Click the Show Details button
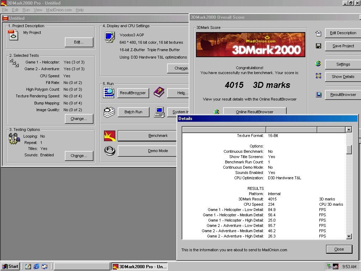This screenshot has height=271, width=361. (x=343, y=77)
